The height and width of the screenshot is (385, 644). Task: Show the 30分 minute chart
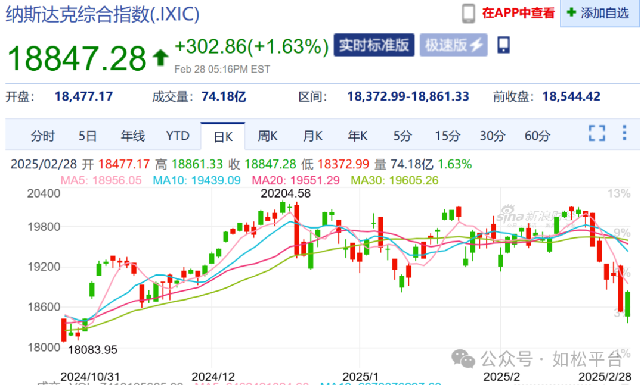(x=492, y=136)
